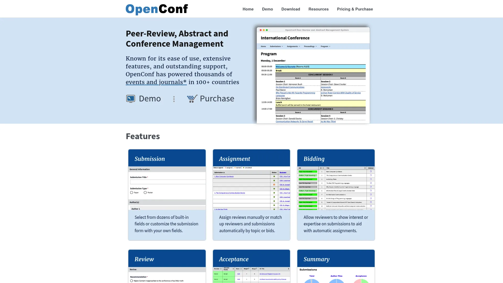This screenshot has width=503, height=283.
Task: Click the large Purchase hero link
Action: click(217, 99)
